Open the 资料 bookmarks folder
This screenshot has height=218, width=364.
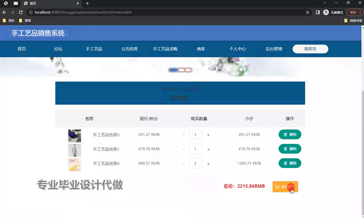(x=9, y=21)
